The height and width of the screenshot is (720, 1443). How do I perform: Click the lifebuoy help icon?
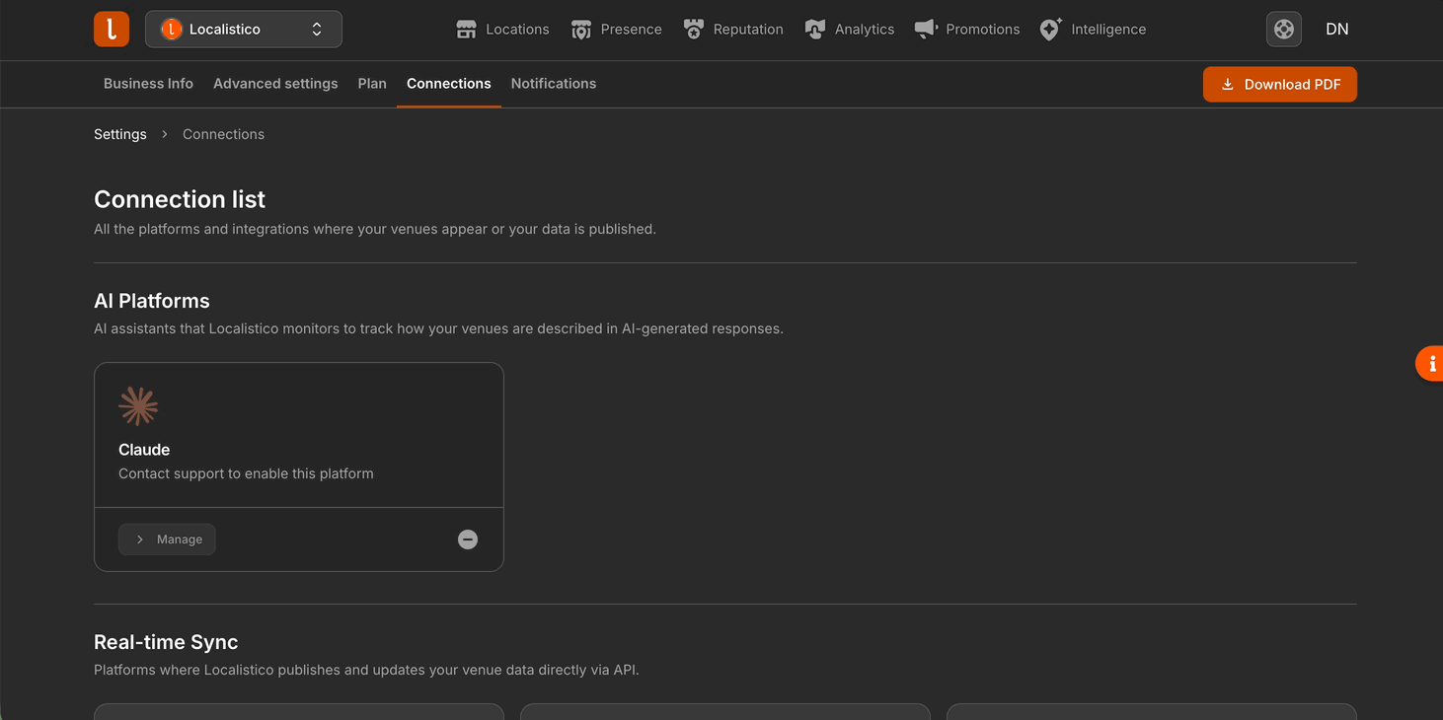pos(1284,30)
